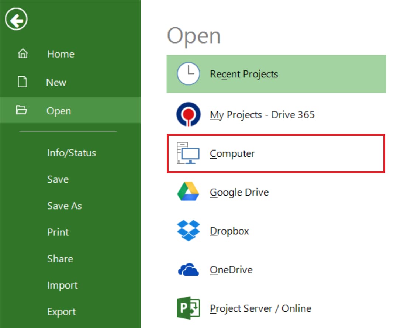The height and width of the screenshot is (328, 394).
Task: Click the Dropbox icon
Action: click(x=188, y=231)
